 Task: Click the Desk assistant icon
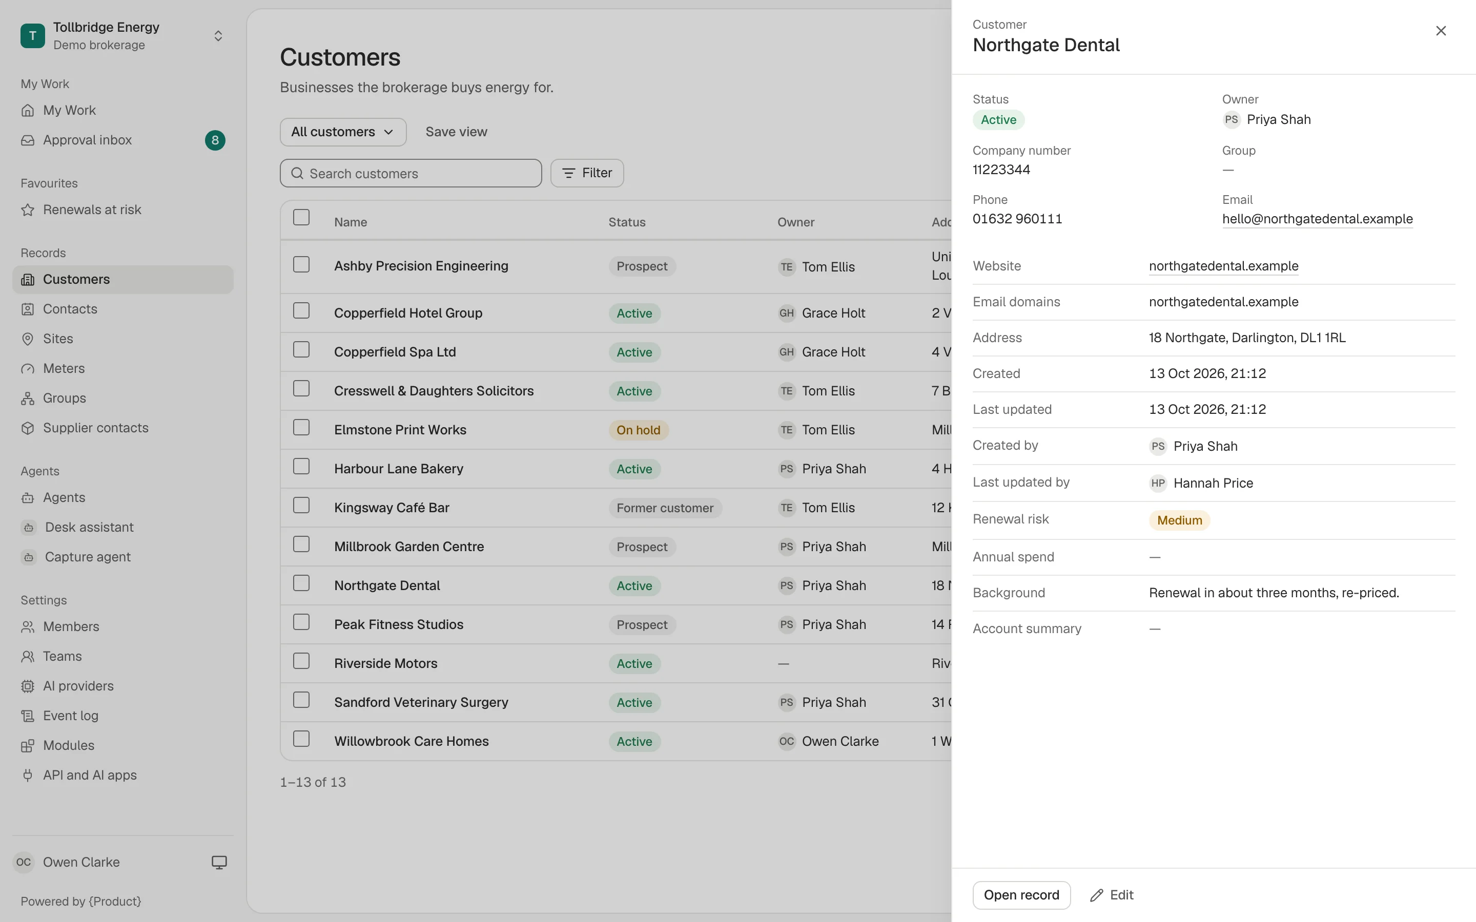click(x=29, y=528)
